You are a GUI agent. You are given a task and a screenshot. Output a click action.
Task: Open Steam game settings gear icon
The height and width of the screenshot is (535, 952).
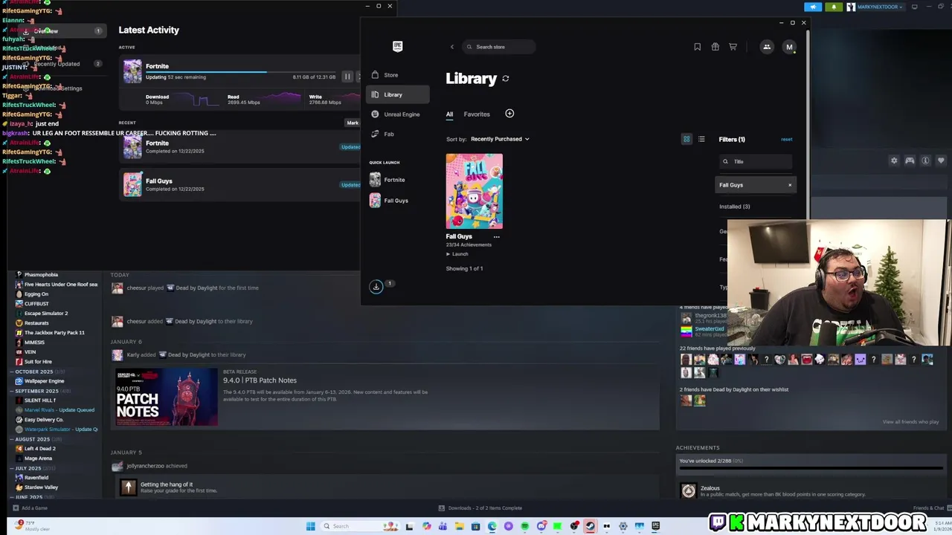click(x=894, y=160)
